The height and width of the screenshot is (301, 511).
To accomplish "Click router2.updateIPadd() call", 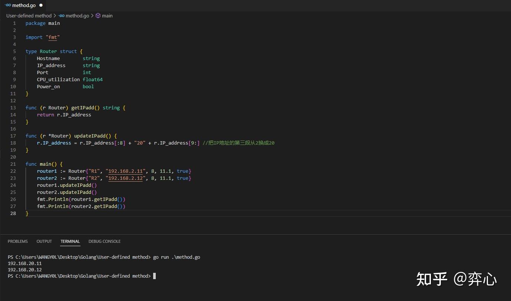I will [67, 192].
